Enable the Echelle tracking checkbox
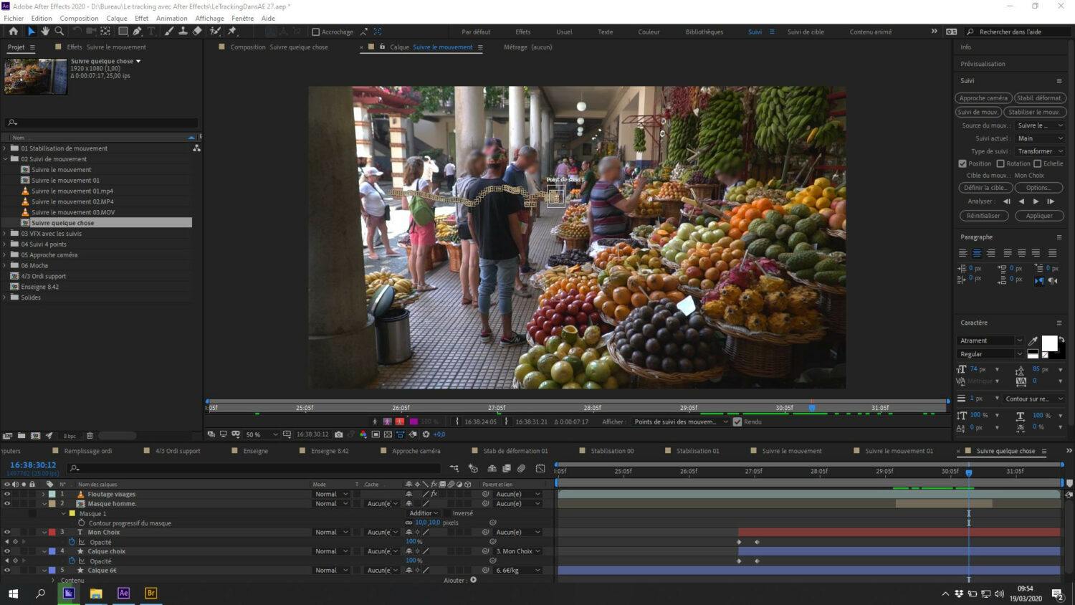This screenshot has height=605, width=1075. pyautogui.click(x=1037, y=163)
